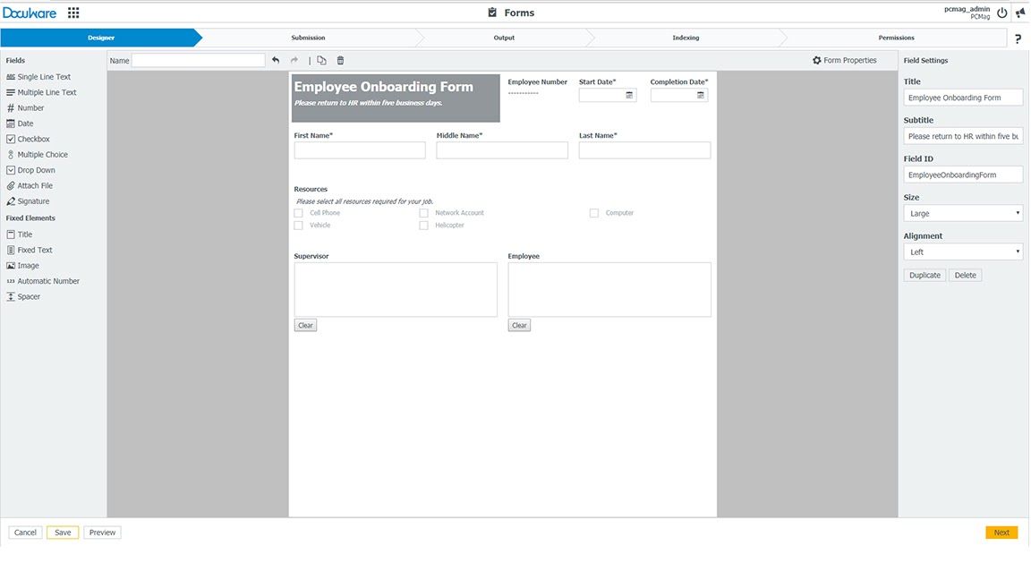
Task: Click the trash delete toolbar icon
Action: 340,61
